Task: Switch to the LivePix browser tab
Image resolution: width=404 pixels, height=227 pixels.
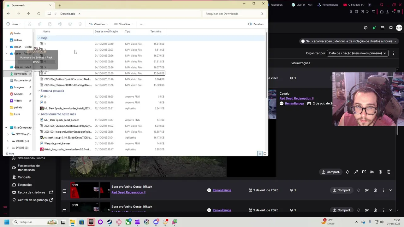Action: [x=302, y=5]
